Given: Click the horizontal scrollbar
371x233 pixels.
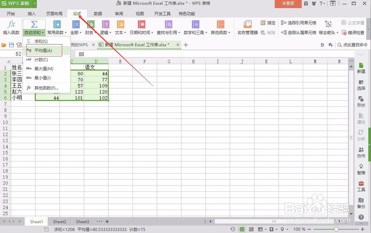Looking at the screenshot, I should pos(274,221).
